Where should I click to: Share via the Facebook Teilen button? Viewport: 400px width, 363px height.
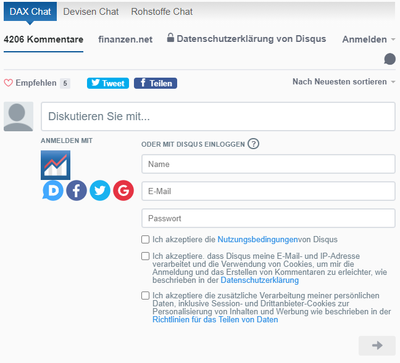pos(156,83)
